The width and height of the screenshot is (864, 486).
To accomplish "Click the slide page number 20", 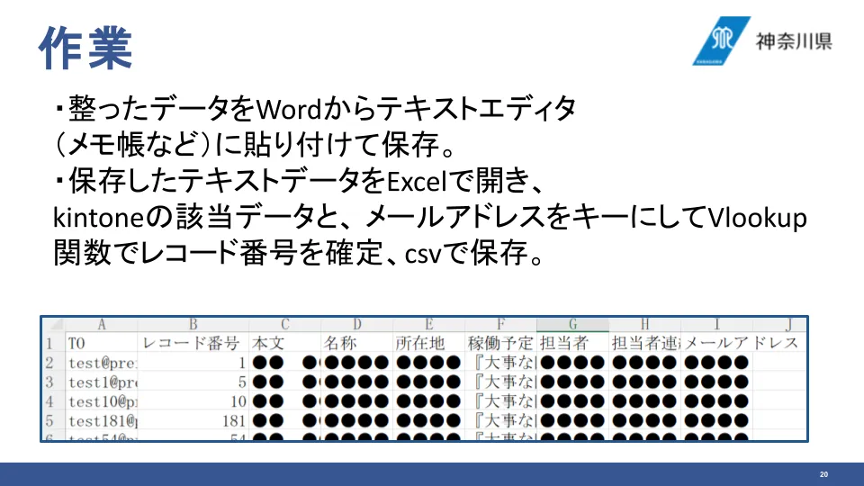I will click(823, 474).
